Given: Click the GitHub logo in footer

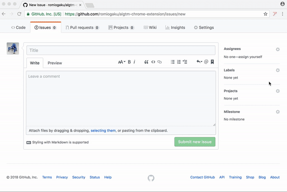Looking at the screenshot, I should [151, 178].
